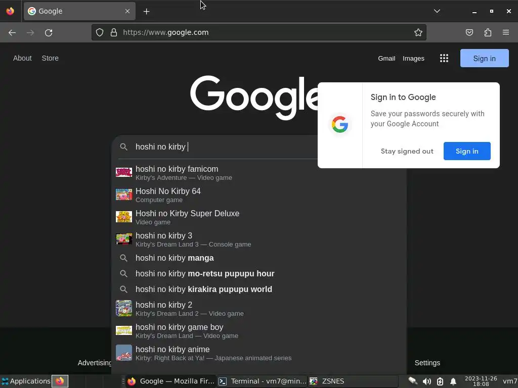This screenshot has width=518, height=388.
Task: Select suggestion Hoshi No Kirby 64
Action: (x=258, y=195)
